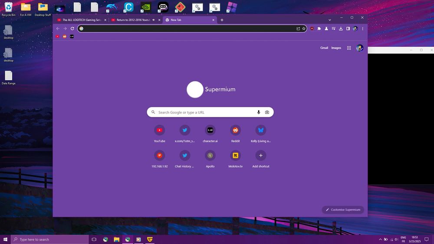434x244 pixels.
Task: Close The ALL LOGITECH Gaming Setup tab
Action: (x=105, y=20)
